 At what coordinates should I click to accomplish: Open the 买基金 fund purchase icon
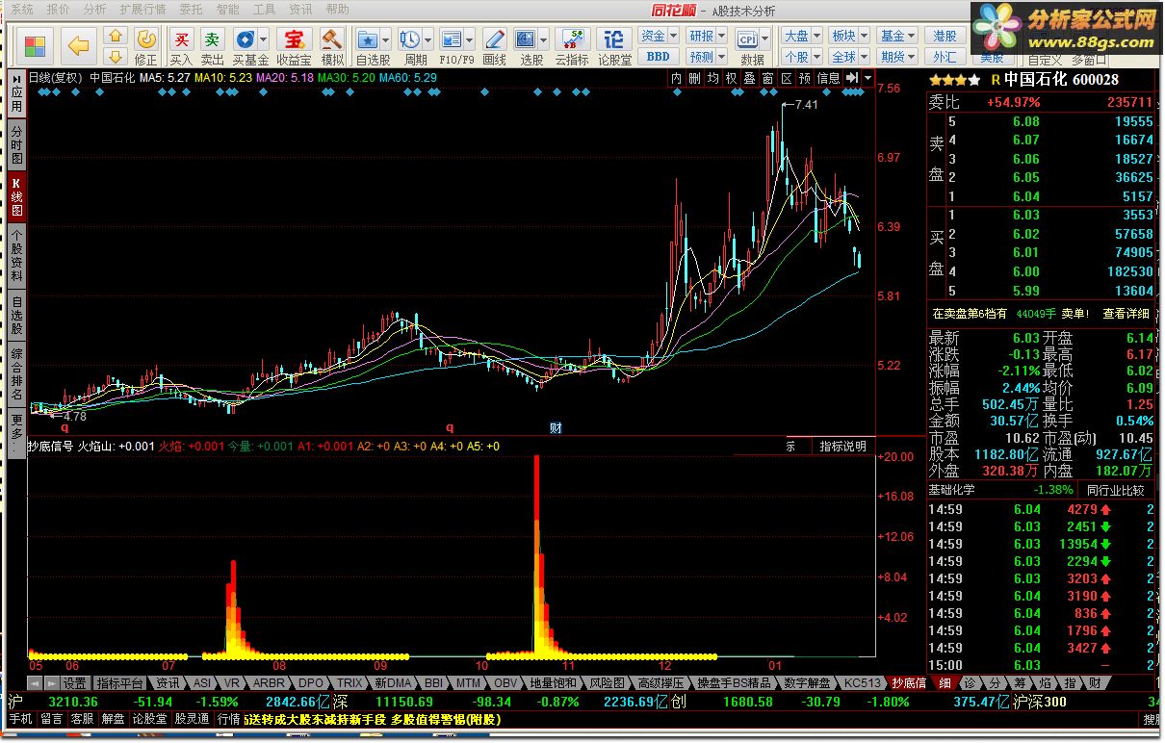(246, 40)
